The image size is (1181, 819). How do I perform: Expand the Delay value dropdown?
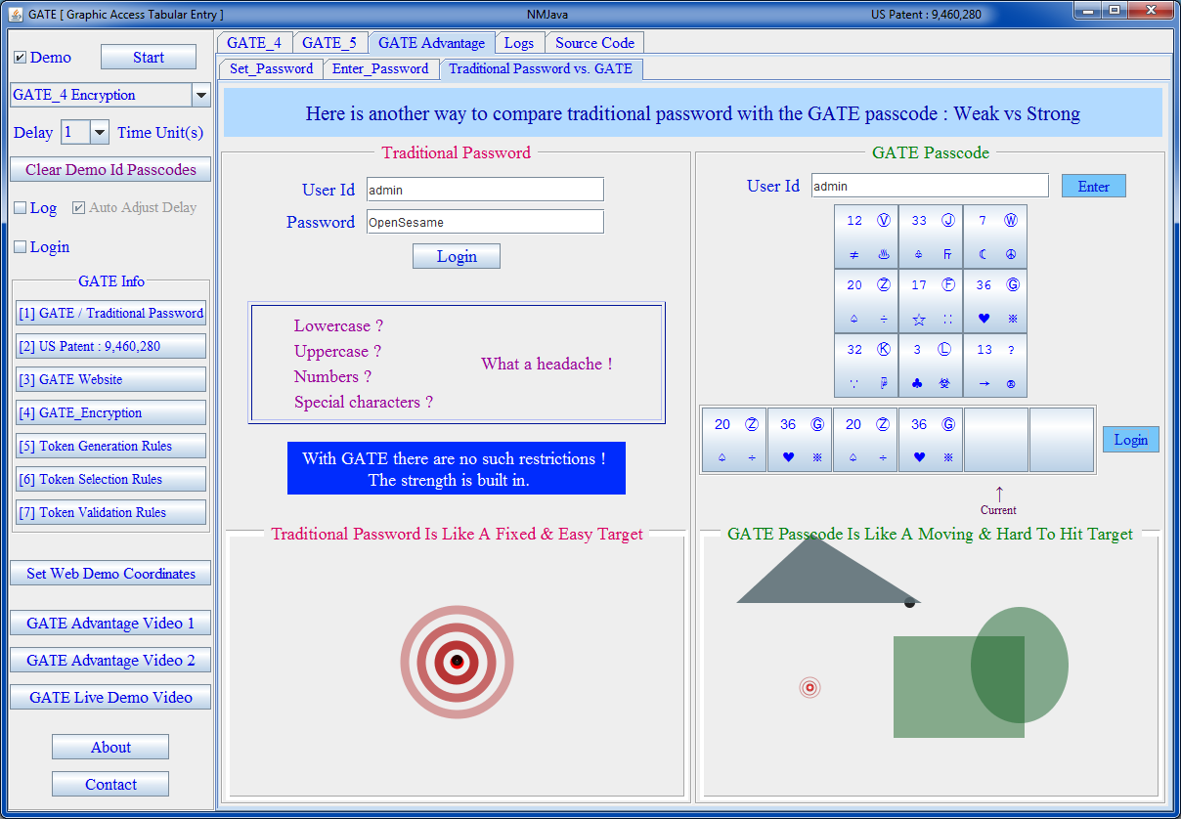100,133
